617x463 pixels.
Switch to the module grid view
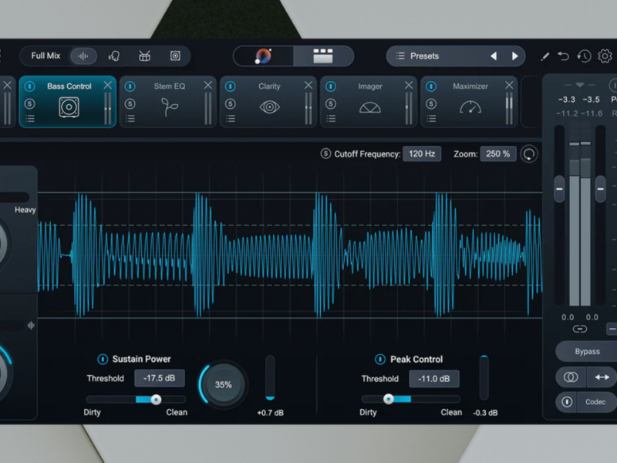tap(323, 56)
